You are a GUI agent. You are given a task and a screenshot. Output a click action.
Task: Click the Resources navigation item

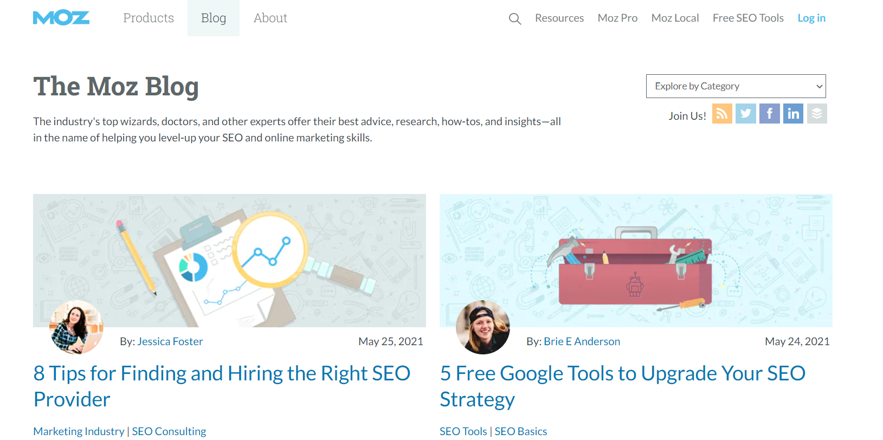click(x=559, y=18)
